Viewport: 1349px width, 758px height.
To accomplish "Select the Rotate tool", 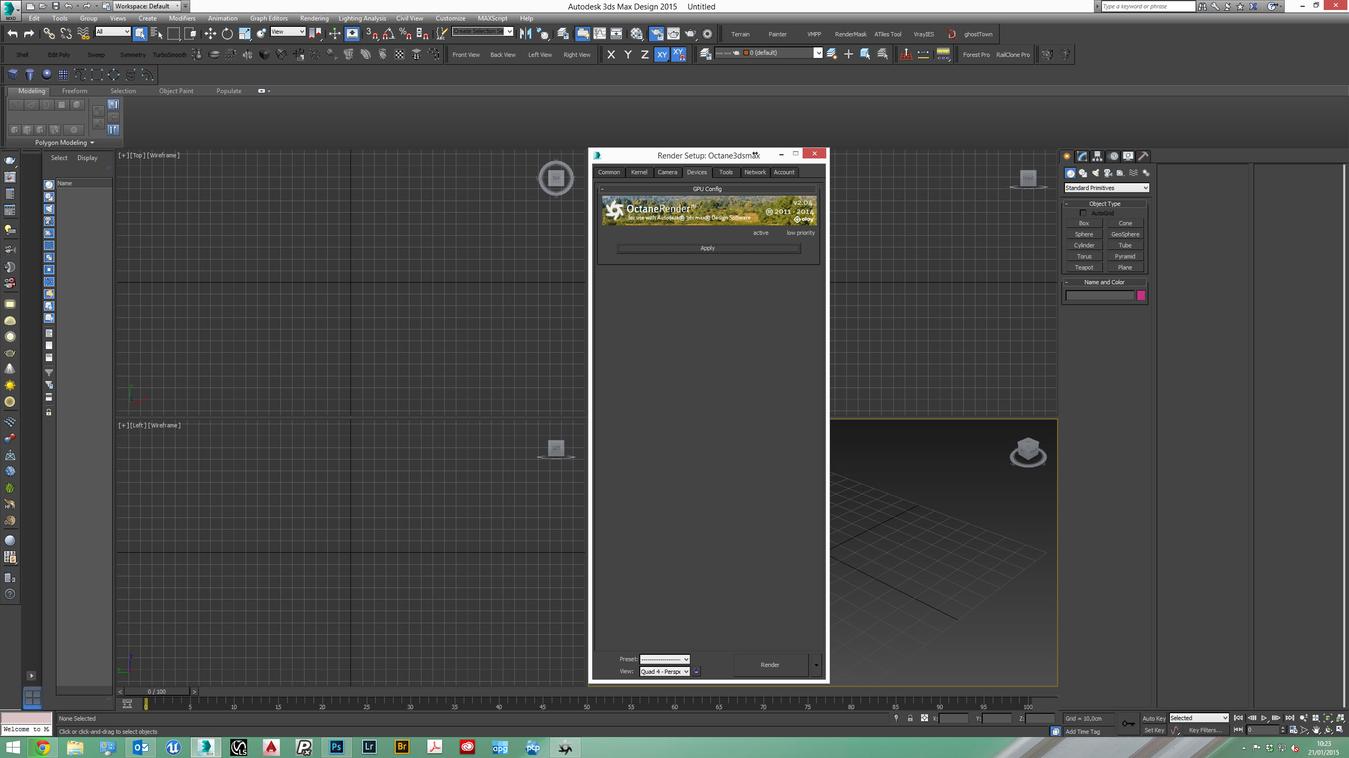I will pos(227,34).
